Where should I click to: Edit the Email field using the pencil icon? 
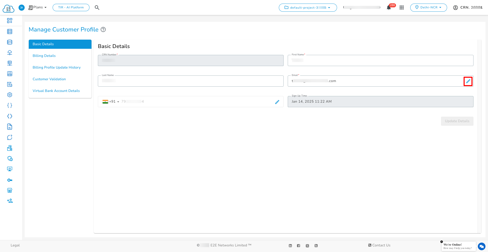(x=468, y=81)
